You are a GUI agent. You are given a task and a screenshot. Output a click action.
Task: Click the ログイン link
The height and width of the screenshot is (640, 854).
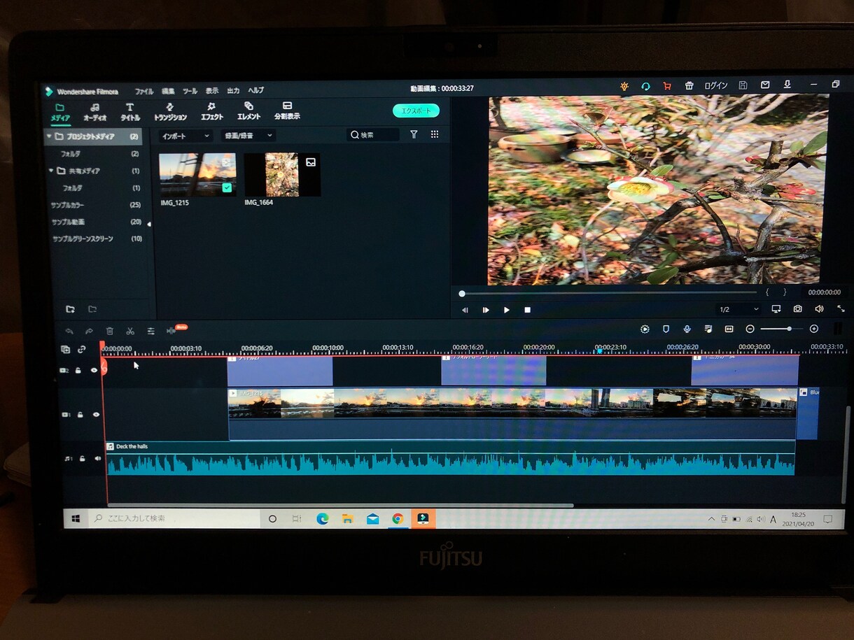pos(716,85)
